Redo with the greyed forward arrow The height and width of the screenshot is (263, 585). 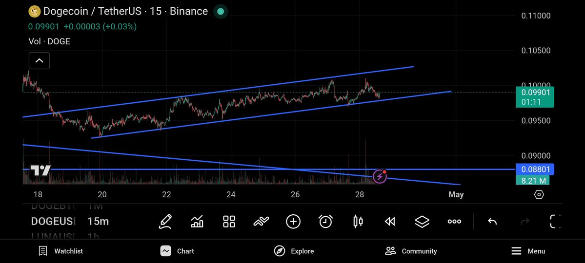(x=524, y=222)
